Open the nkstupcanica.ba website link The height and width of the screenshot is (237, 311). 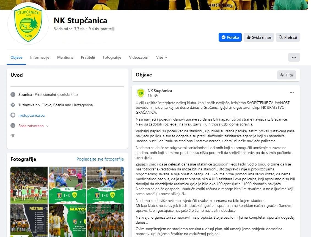(32, 115)
